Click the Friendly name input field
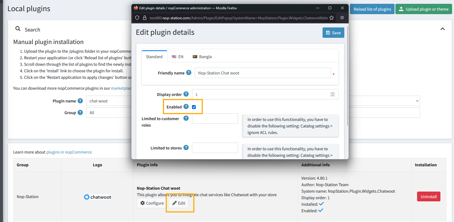Image resolution: width=454 pixels, height=222 pixels. [x=263, y=73]
